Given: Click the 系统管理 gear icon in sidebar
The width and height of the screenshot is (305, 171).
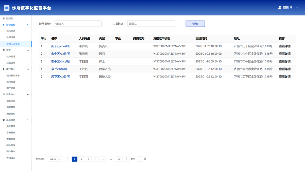Looking at the screenshot, I should click(4, 120).
